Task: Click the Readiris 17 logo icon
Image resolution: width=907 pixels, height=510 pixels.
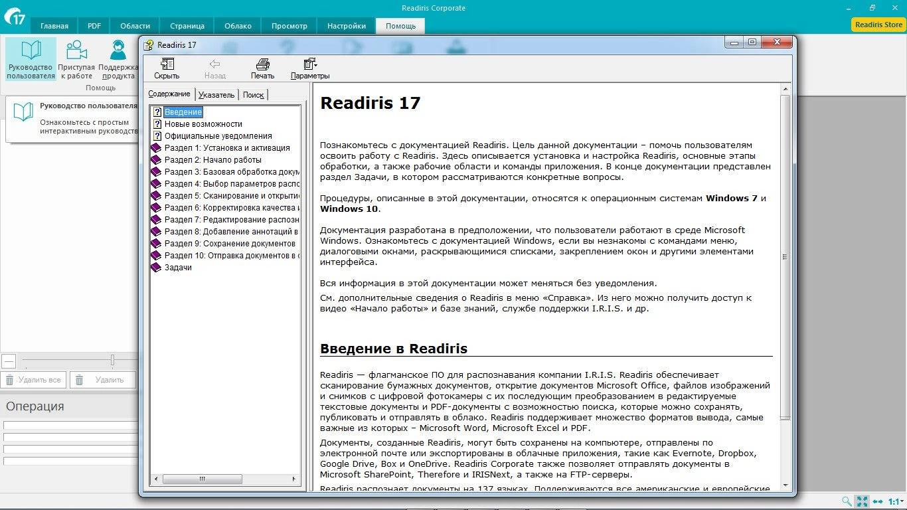Action: 14,17
